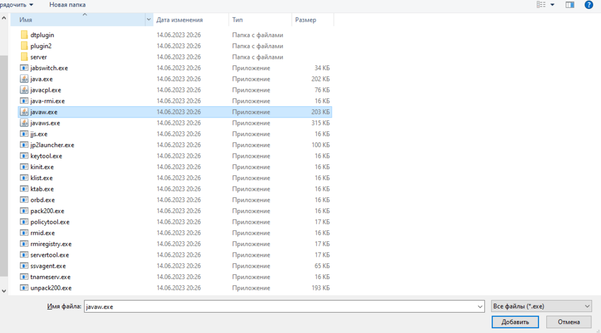601x333 pixels.
Task: Sort by Размер column header
Action: (x=305, y=20)
